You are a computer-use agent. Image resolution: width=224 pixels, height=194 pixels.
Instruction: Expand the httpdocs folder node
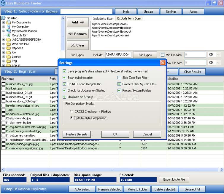pyautogui.click(x=4, y=48)
